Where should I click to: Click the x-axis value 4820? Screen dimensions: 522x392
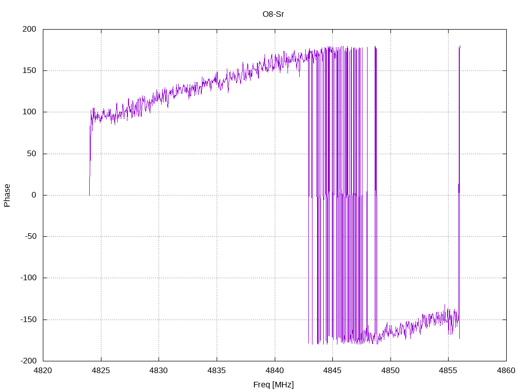(43, 371)
